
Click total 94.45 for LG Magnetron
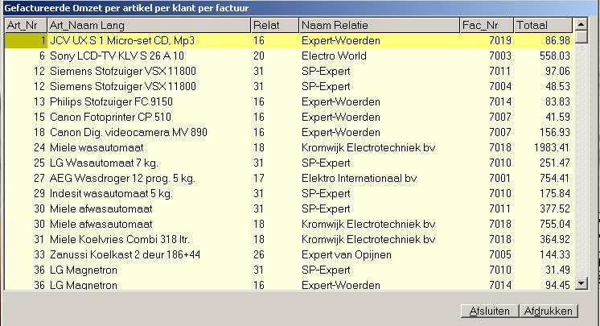pos(558,285)
